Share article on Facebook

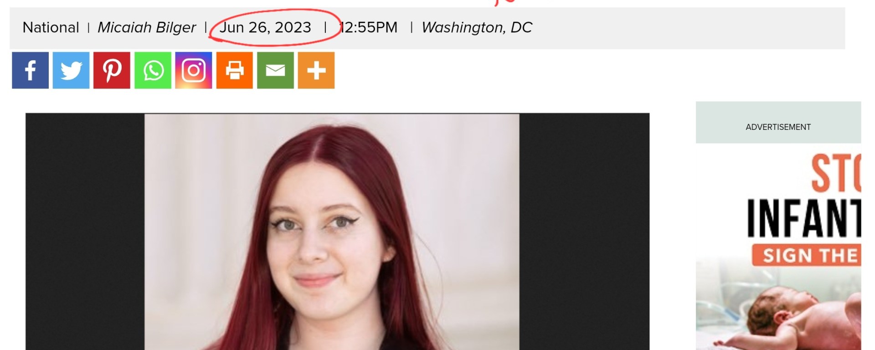[x=30, y=70]
